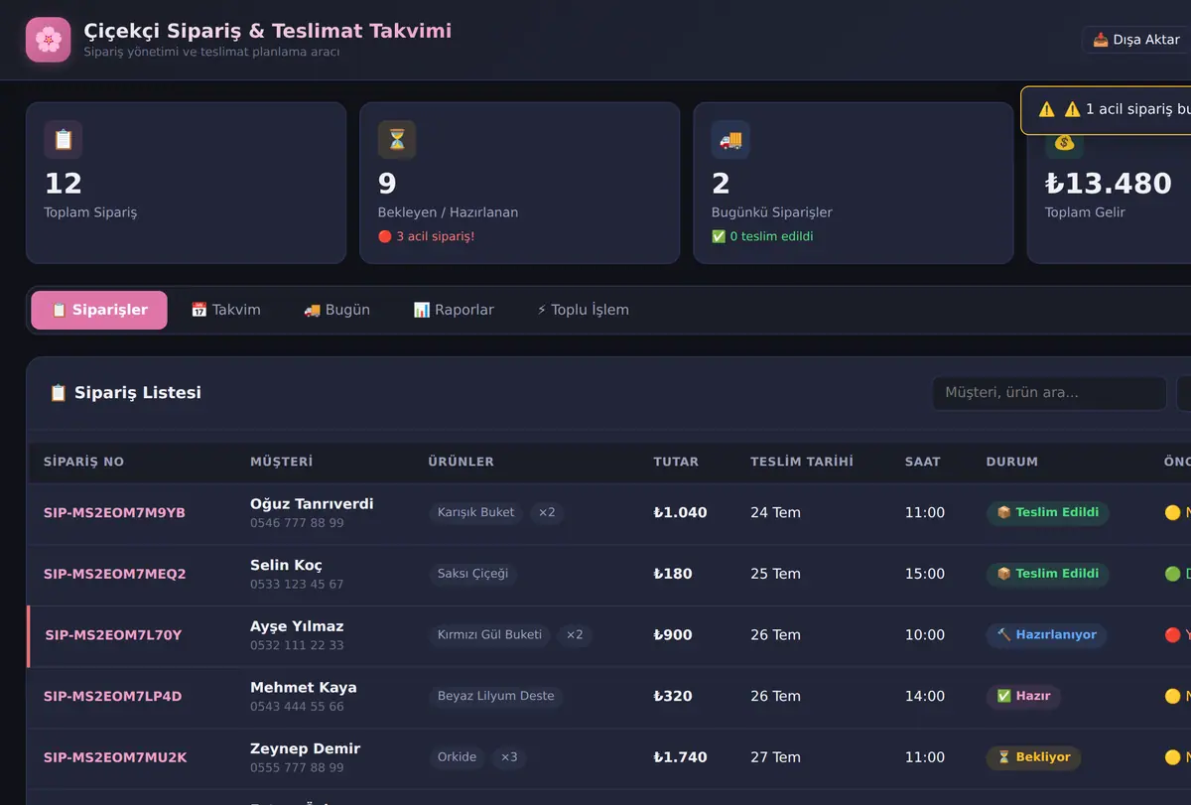Sort by TESLİM TARİHİ column header

point(802,462)
